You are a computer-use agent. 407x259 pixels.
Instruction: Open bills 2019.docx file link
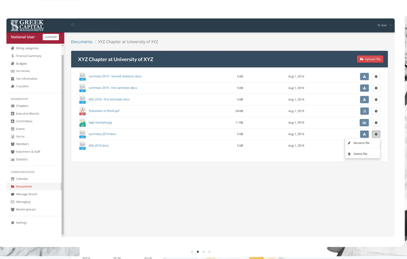coord(99,146)
